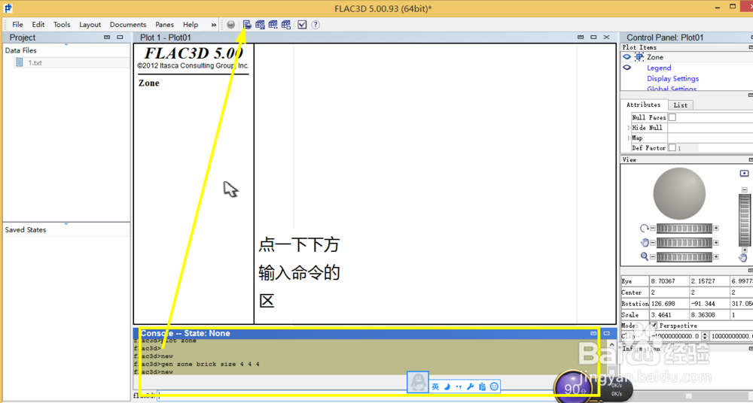The height and width of the screenshot is (403, 753).
Task: Open the File menu
Action: coord(18,25)
